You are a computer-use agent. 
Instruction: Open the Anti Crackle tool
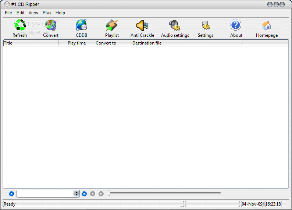(x=142, y=25)
